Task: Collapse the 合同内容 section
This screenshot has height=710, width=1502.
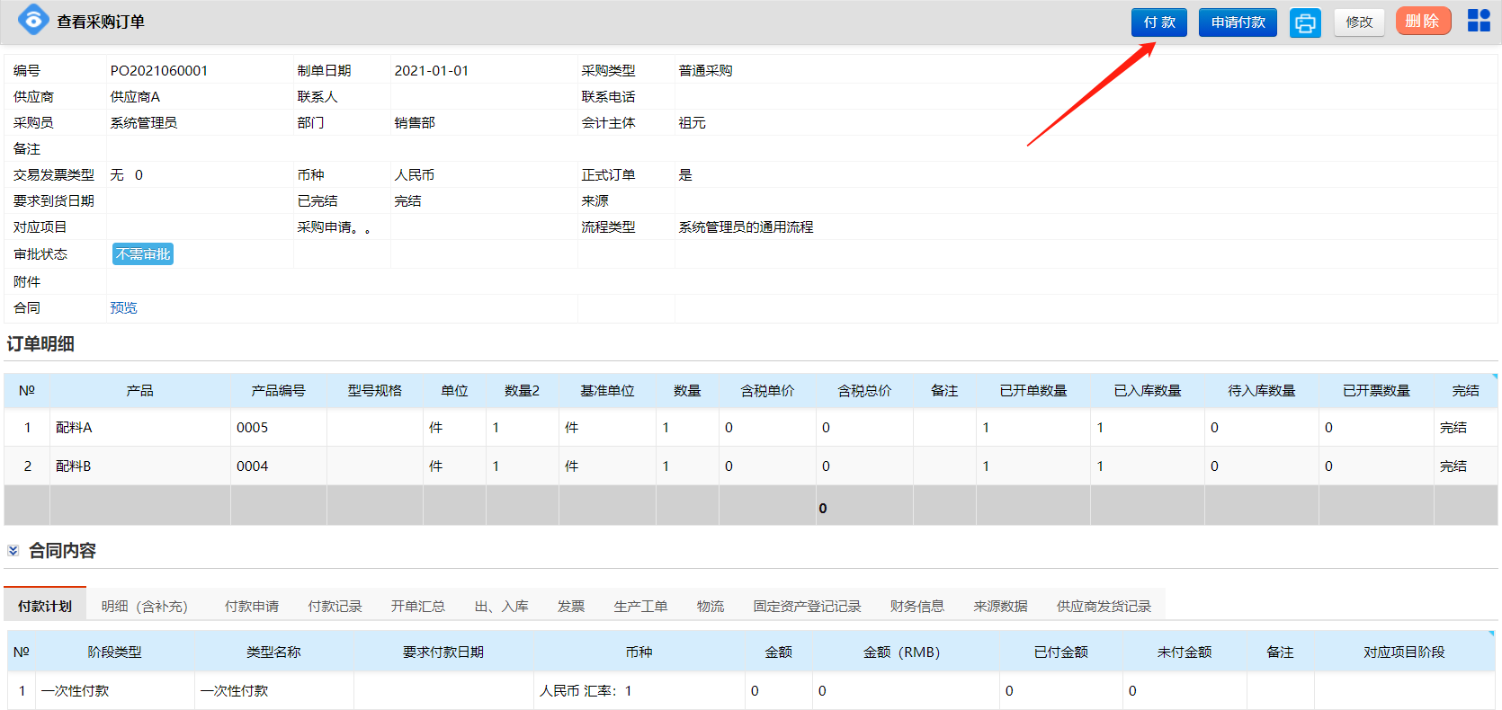Action: click(13, 551)
